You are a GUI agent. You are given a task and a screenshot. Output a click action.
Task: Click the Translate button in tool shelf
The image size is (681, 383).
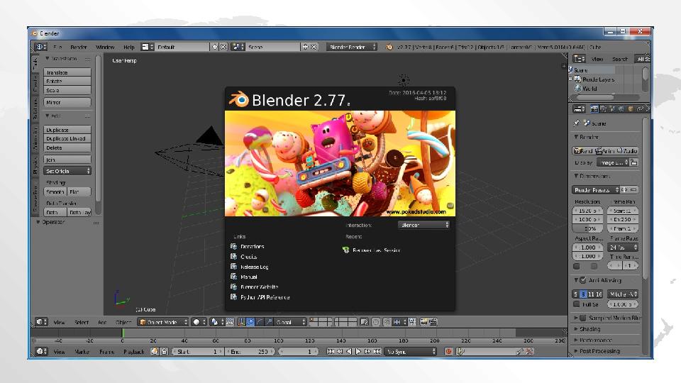tap(67, 72)
